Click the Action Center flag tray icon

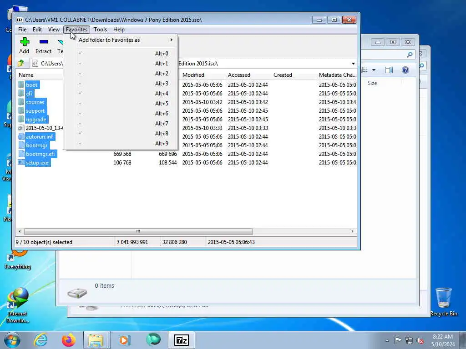398,340
